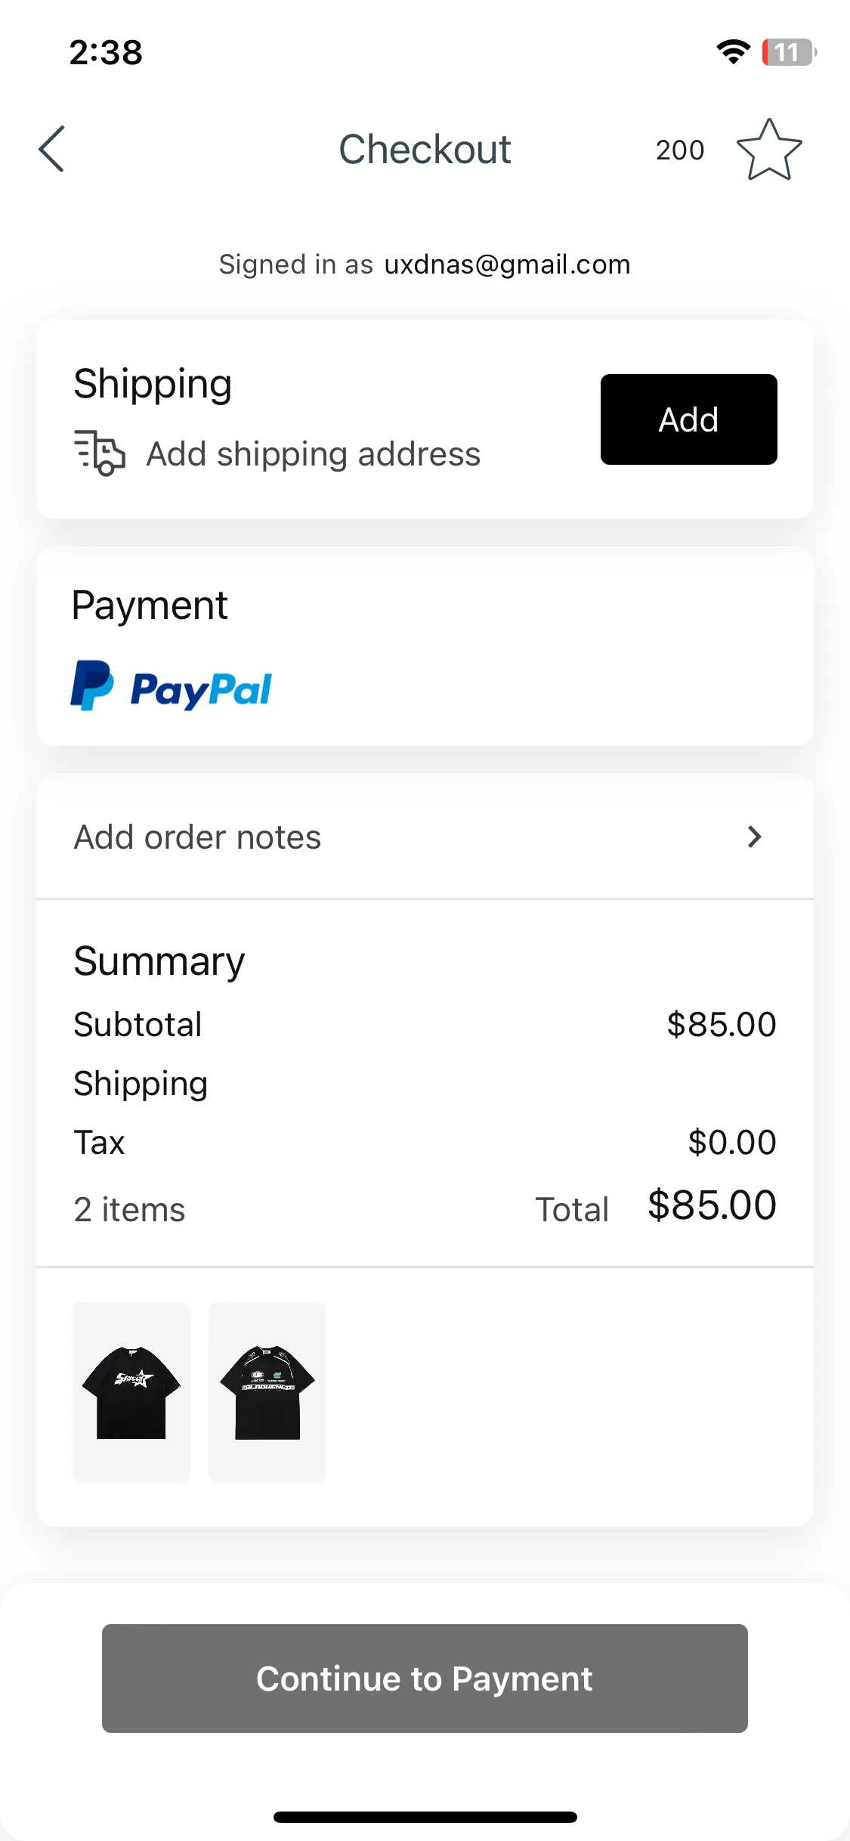850x1841 pixels.
Task: Tap the Payment section heading
Action: tap(150, 605)
